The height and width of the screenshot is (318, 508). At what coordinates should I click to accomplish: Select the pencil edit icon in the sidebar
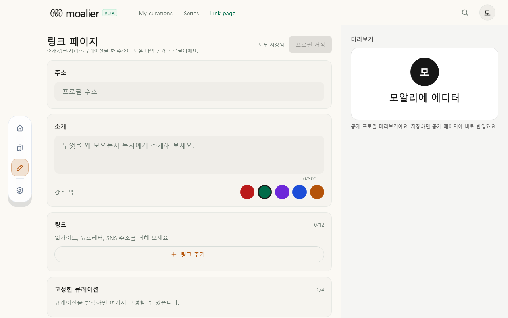[x=20, y=168]
